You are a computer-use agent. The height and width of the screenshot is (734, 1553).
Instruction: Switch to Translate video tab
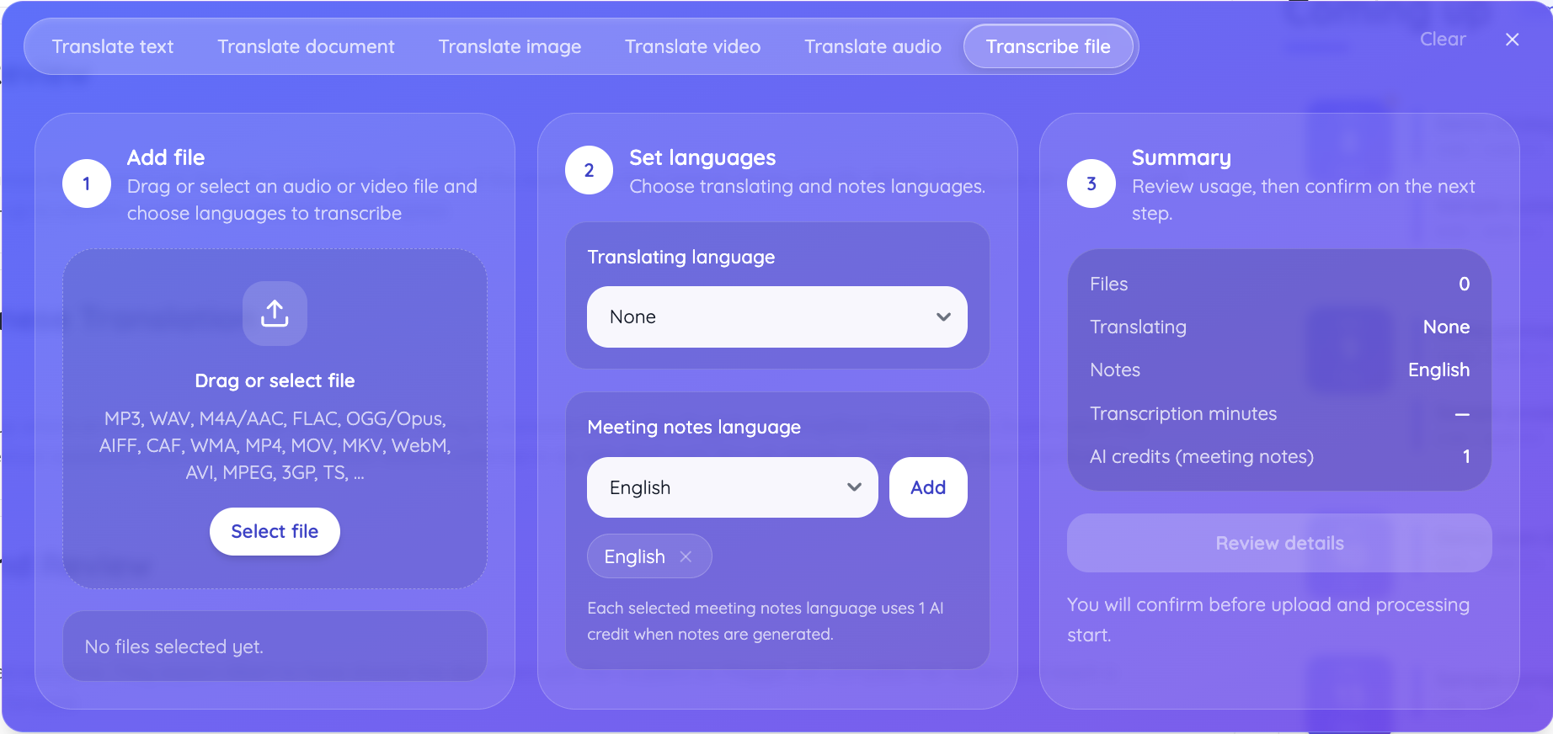pos(692,46)
